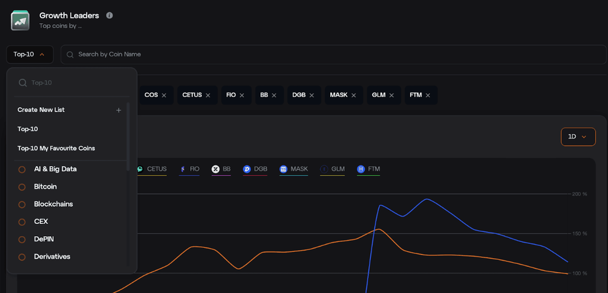
Task: Toggle the MASK series label in legend
Action: point(299,169)
